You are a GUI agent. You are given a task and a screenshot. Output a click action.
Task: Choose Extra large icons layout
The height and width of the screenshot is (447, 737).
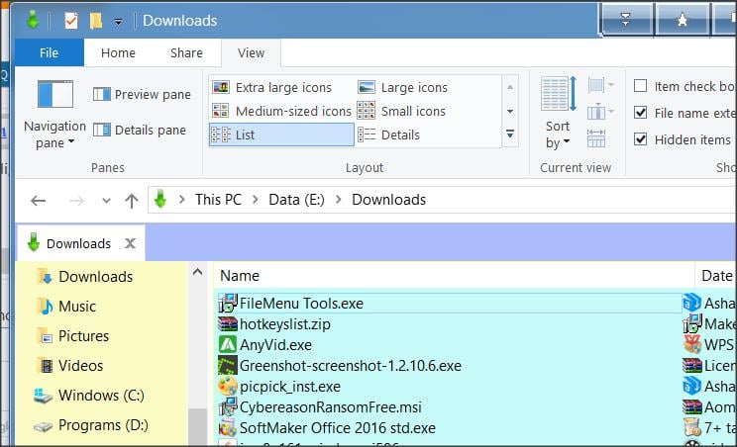pyautogui.click(x=272, y=87)
